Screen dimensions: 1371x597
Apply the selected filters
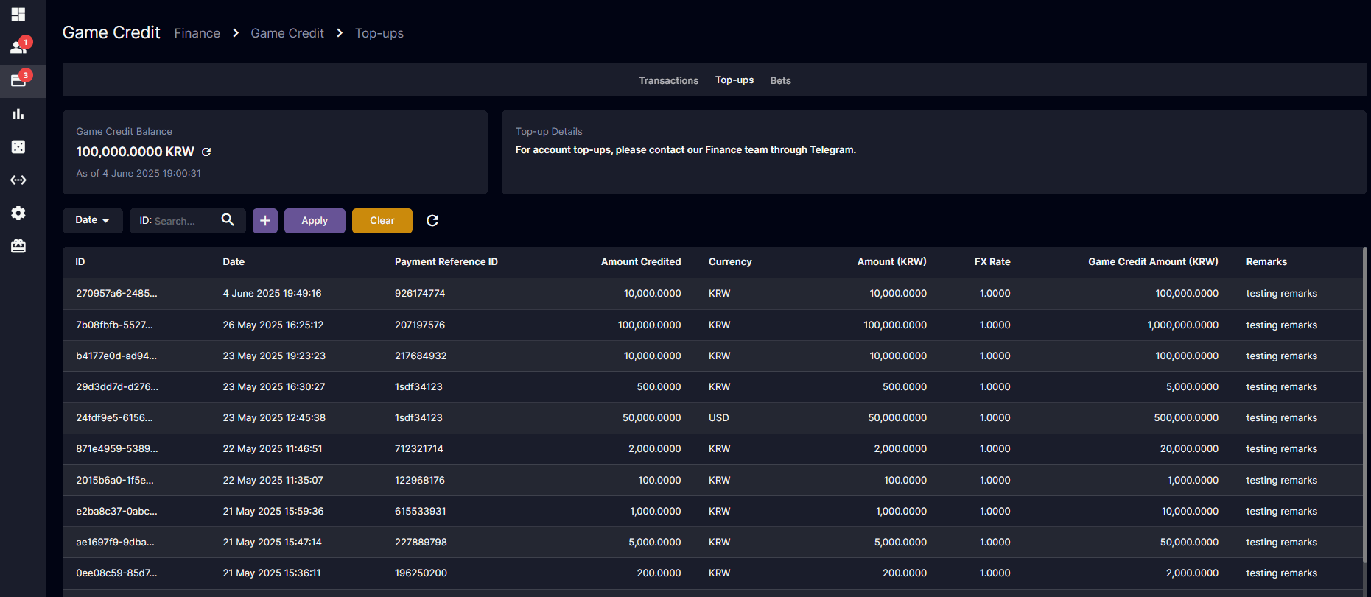(315, 221)
